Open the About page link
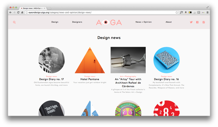Viewport: 218px width, 127px height. [169, 22]
